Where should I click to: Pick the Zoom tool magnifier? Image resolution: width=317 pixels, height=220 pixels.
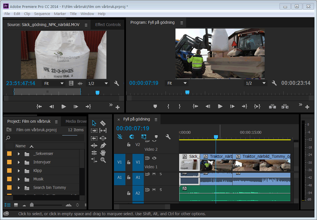click(103, 160)
